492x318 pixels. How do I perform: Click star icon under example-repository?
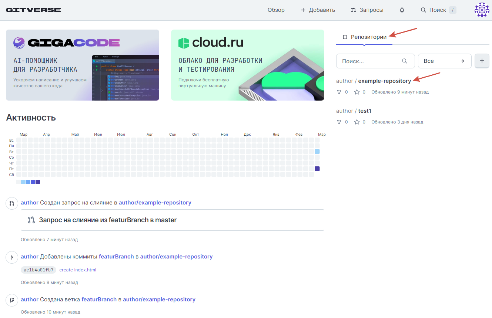coord(357,92)
